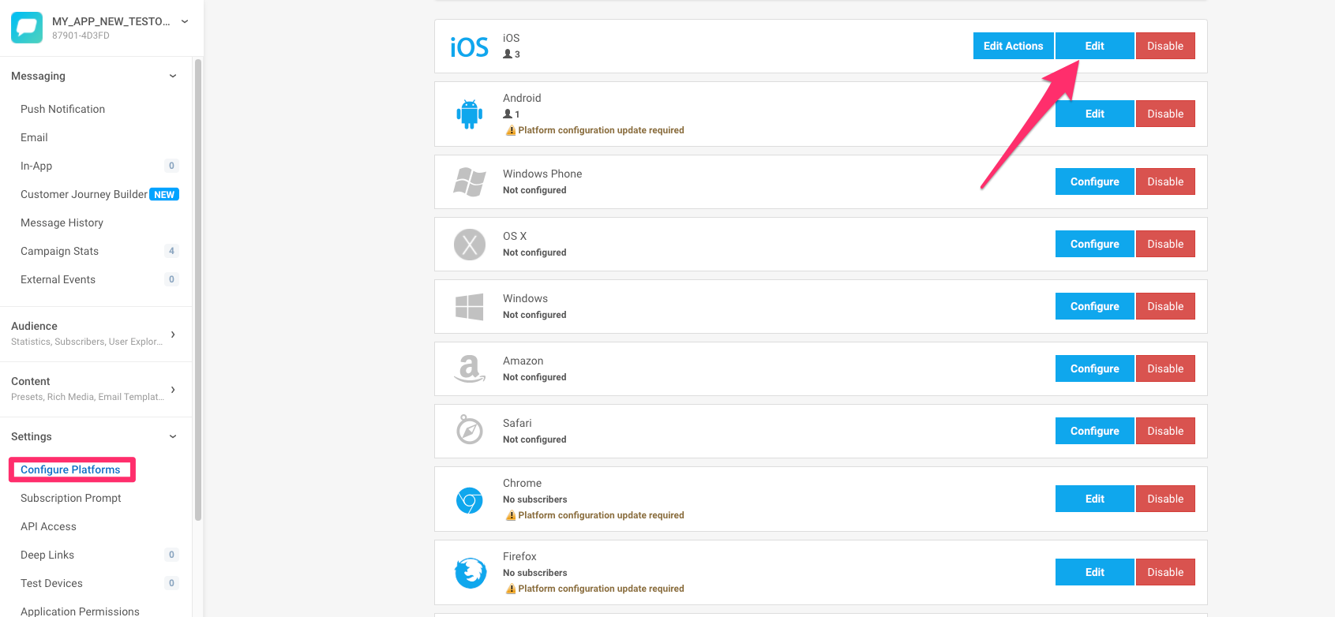Disable the iOS platform
Screen dimensions: 1335x617
1165,46
